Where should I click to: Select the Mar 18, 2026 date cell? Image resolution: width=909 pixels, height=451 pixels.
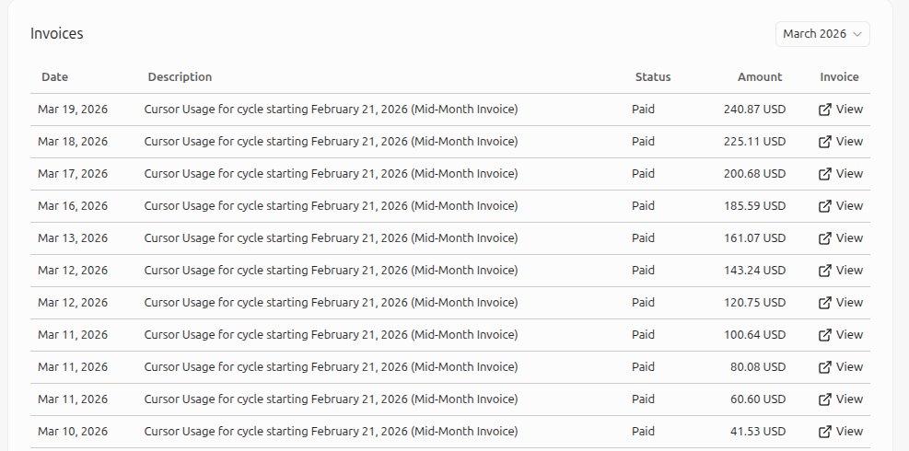pos(73,142)
